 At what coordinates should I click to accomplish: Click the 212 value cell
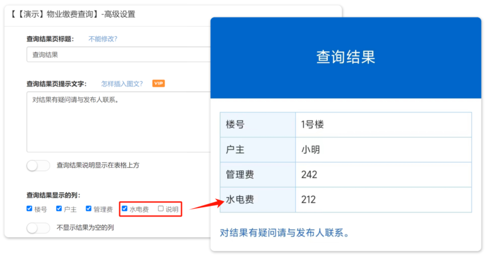pyautogui.click(x=384, y=200)
